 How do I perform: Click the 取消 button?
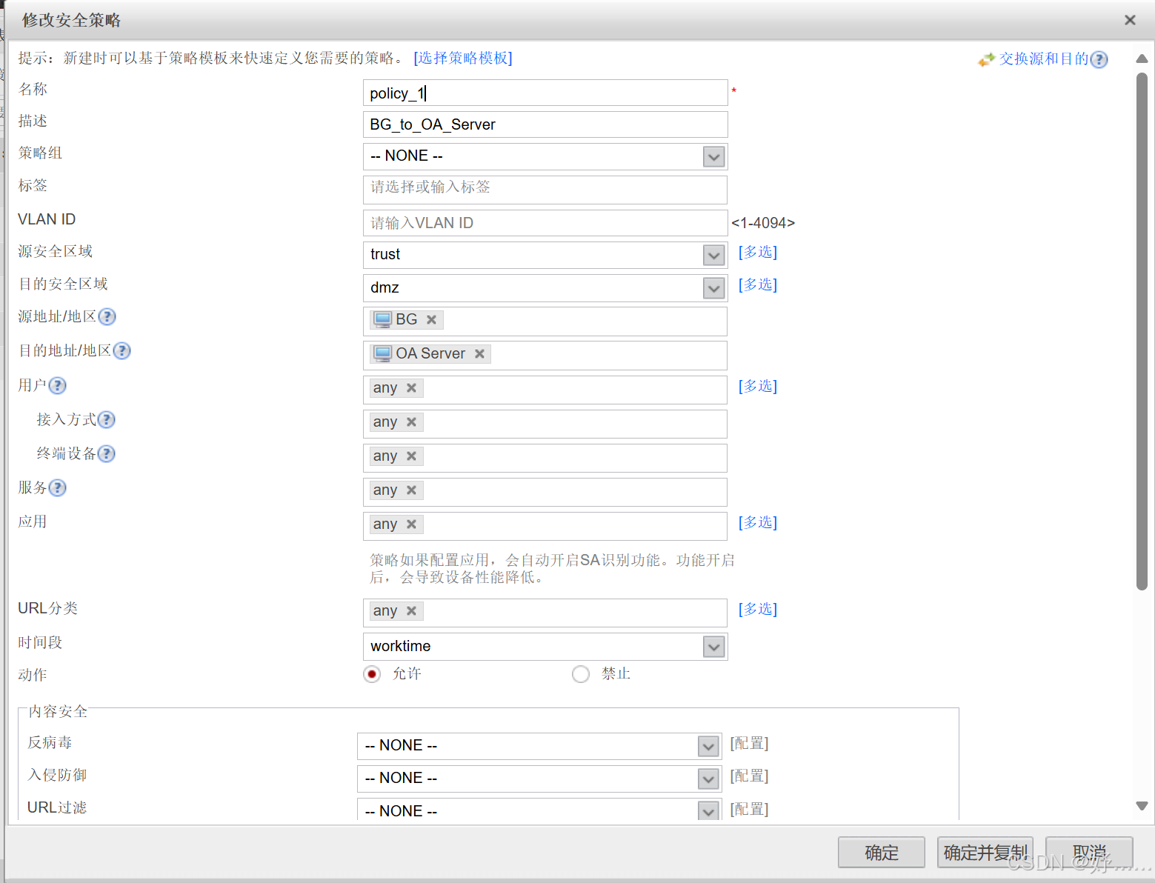[x=1090, y=853]
